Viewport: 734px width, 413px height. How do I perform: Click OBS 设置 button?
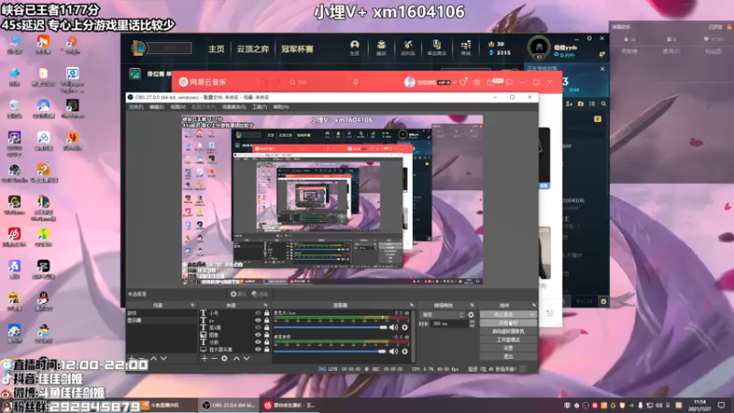(x=508, y=349)
